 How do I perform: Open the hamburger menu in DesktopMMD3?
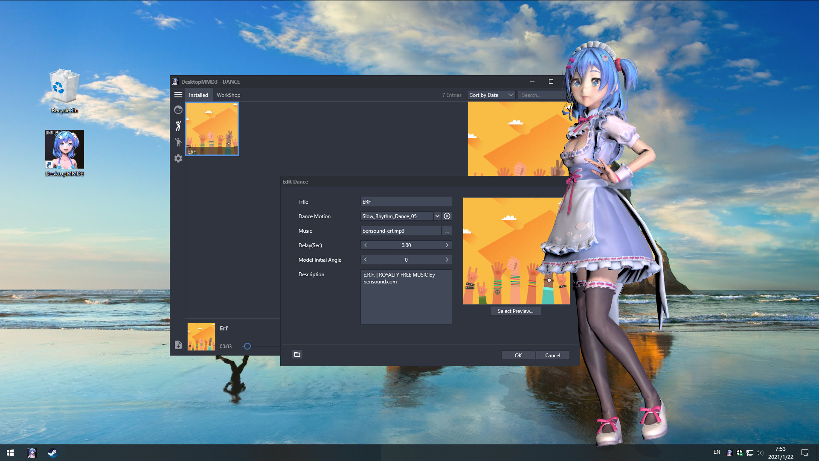178,95
